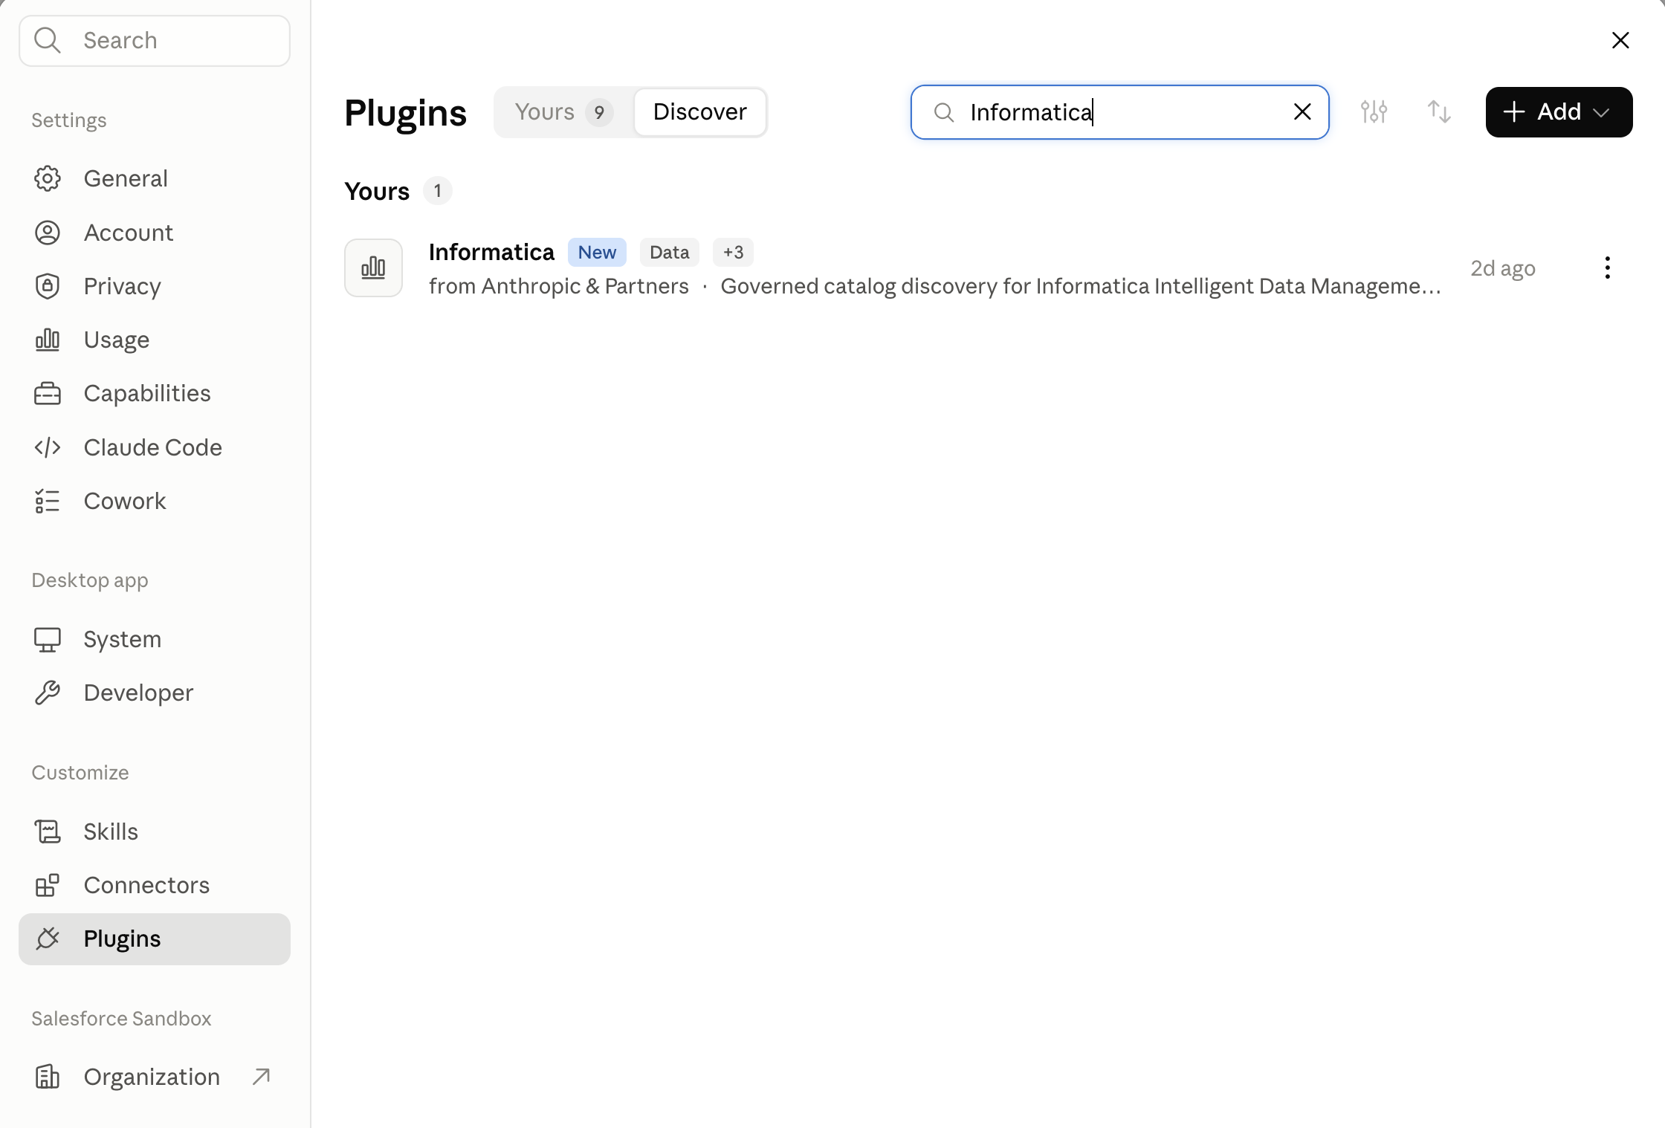Open Organization external link
Image resolution: width=1665 pixels, height=1128 pixels.
pos(154,1077)
